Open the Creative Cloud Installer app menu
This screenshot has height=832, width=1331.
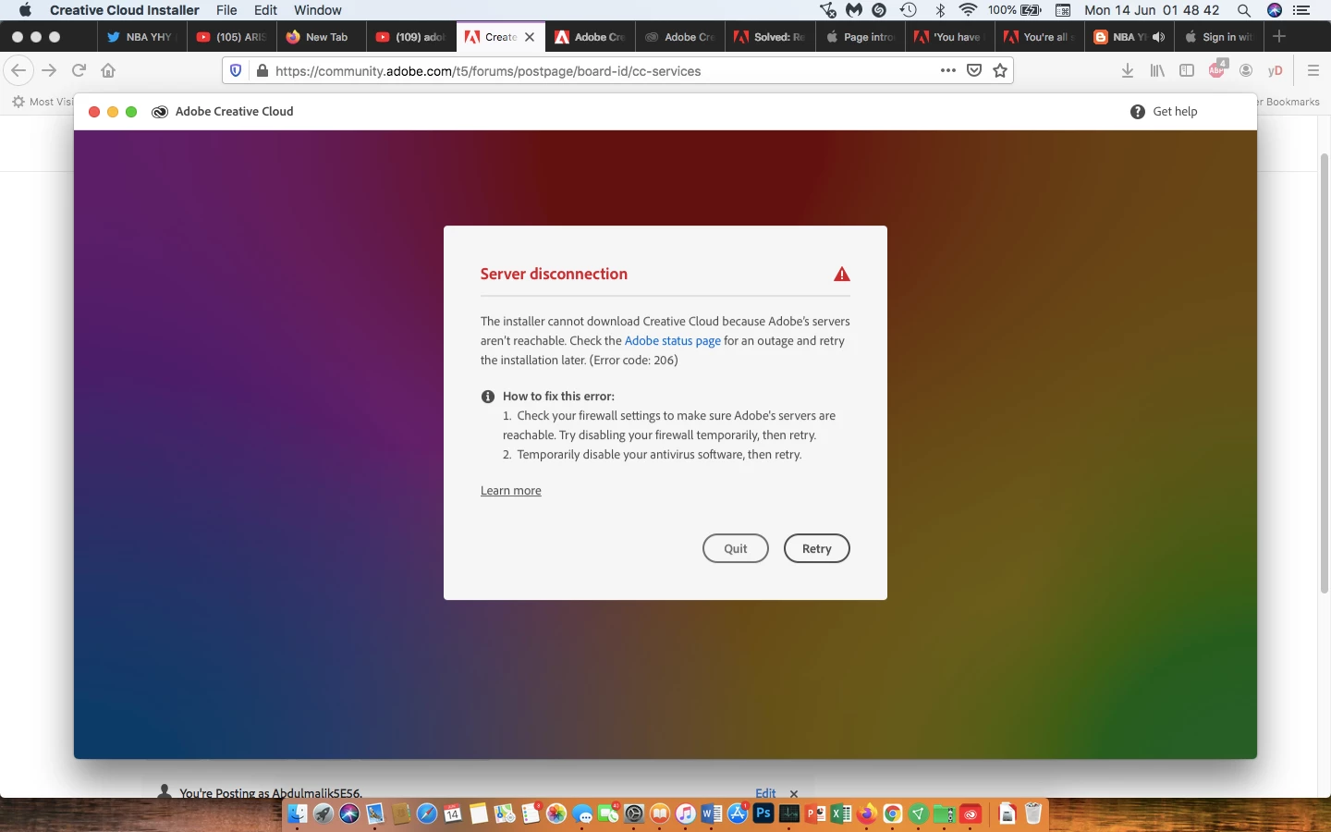(x=124, y=10)
